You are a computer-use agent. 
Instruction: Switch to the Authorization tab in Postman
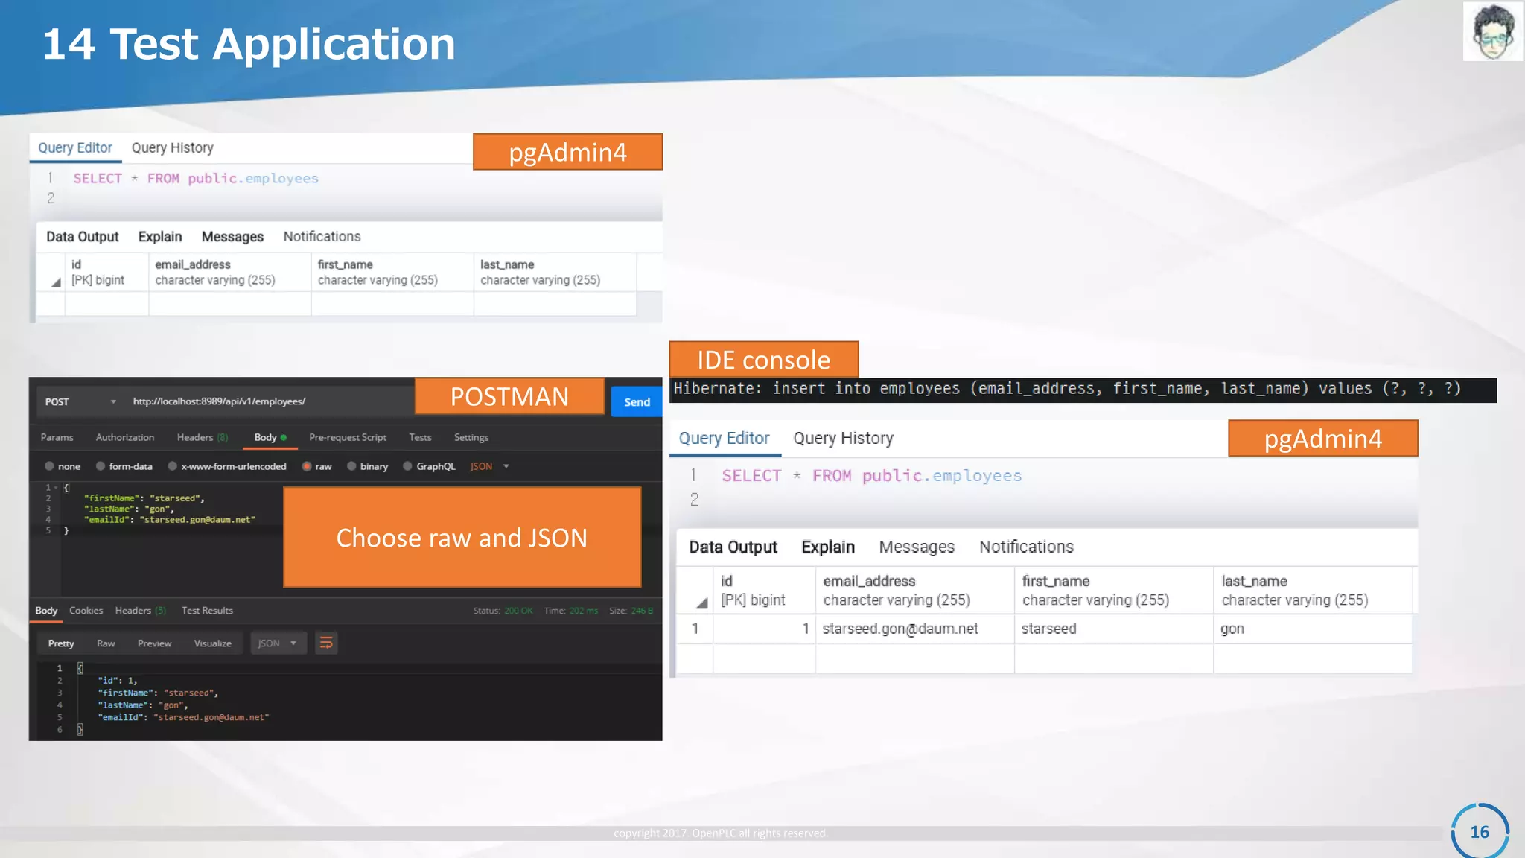point(124,437)
